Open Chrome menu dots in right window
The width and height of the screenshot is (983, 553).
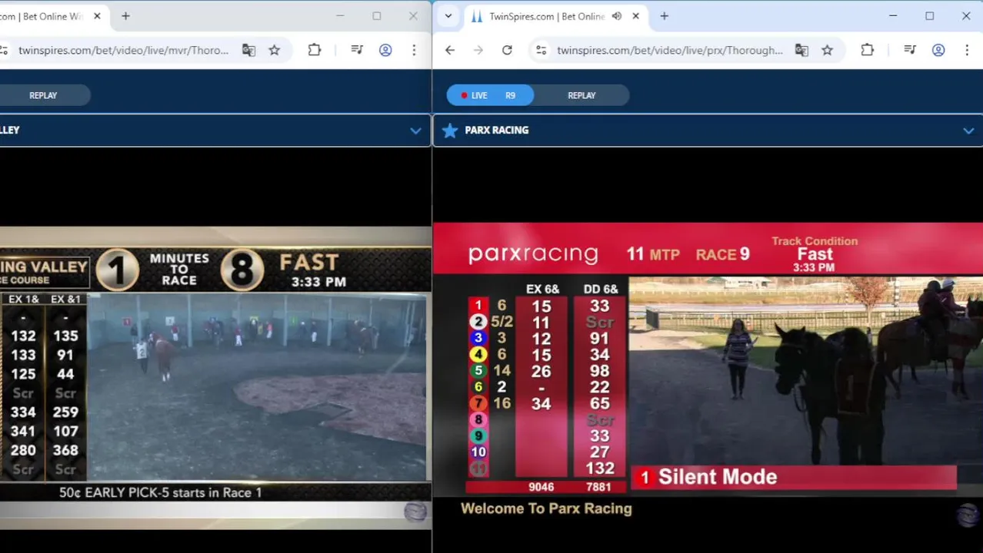point(967,50)
